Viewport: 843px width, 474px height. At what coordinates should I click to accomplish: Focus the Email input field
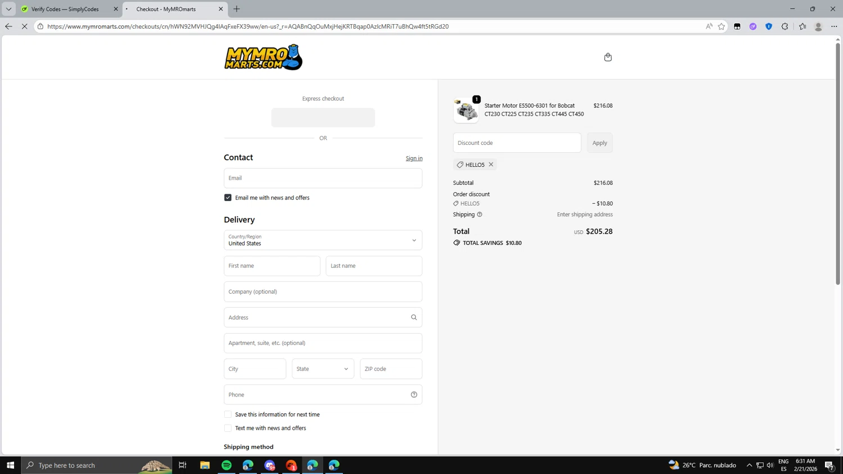pyautogui.click(x=323, y=178)
